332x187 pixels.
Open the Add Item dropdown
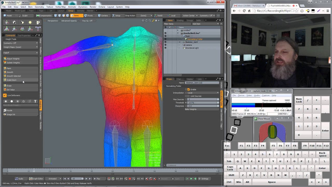point(205,24)
